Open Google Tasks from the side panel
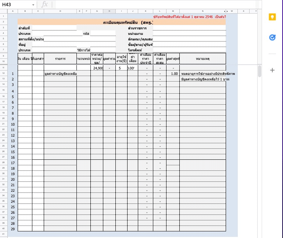Viewport: 283px width, 238px height. 272,37
